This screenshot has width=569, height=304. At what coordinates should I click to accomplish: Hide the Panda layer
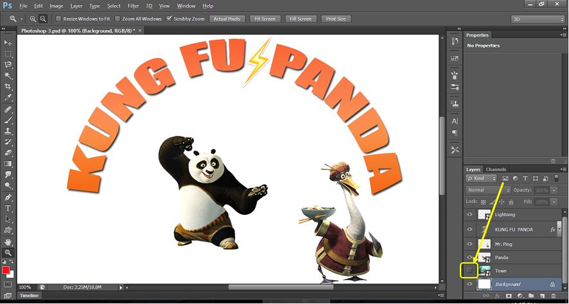click(469, 257)
